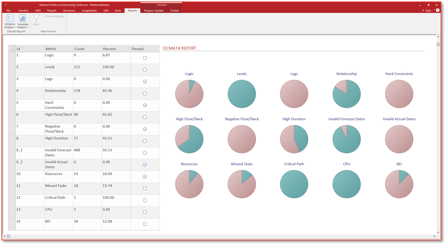446x245 pixels.
Task: Select the Logic pie chart
Action: (189, 94)
